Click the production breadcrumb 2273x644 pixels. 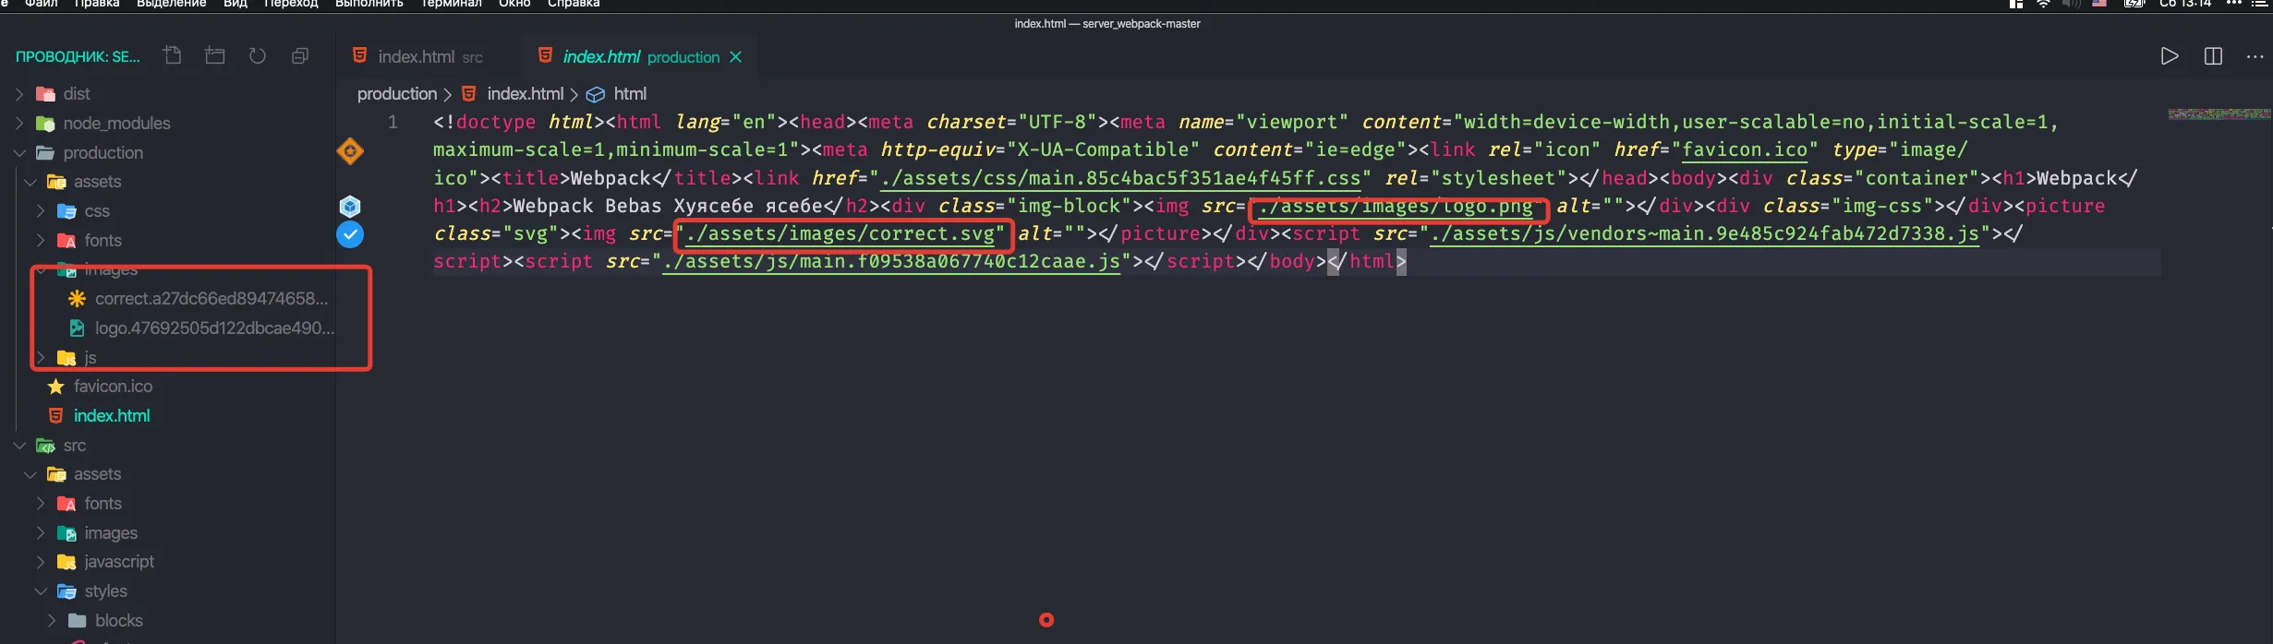[397, 94]
